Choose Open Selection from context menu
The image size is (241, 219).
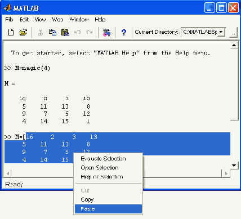point(108,168)
